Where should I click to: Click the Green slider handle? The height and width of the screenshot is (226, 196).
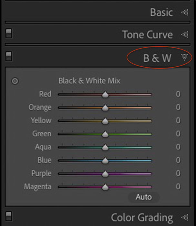[x=105, y=134]
